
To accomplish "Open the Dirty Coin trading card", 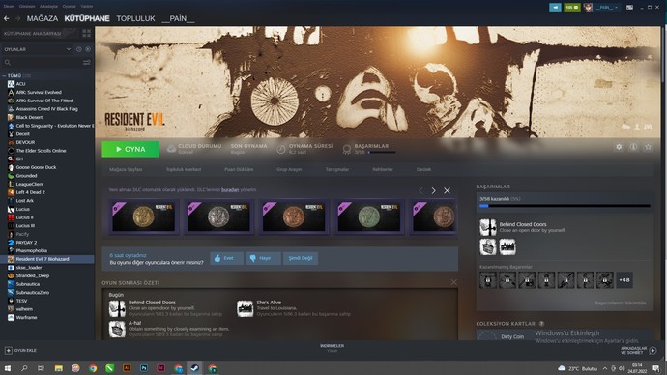I will tap(512, 336).
